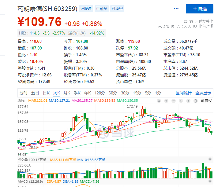
Task: Click the 成交量 100.15万手 volume label
Action: point(32,160)
